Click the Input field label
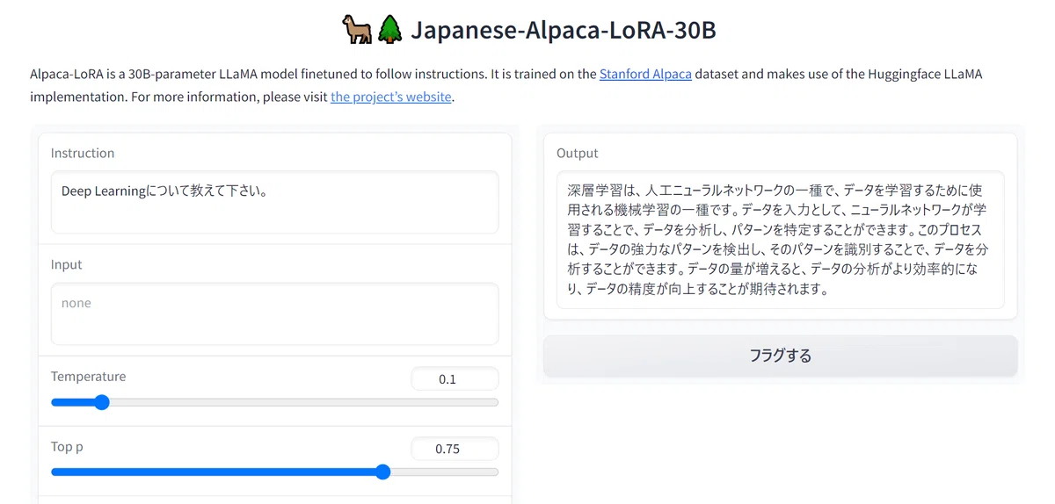Image resolution: width=1055 pixels, height=504 pixels. point(67,264)
